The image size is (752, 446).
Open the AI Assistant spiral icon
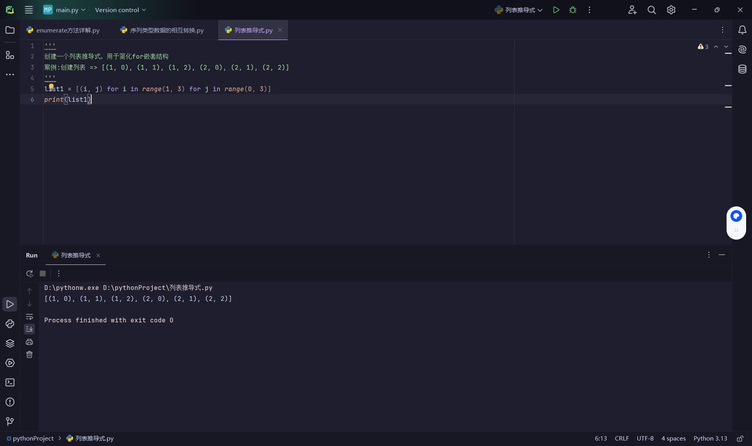(x=742, y=50)
